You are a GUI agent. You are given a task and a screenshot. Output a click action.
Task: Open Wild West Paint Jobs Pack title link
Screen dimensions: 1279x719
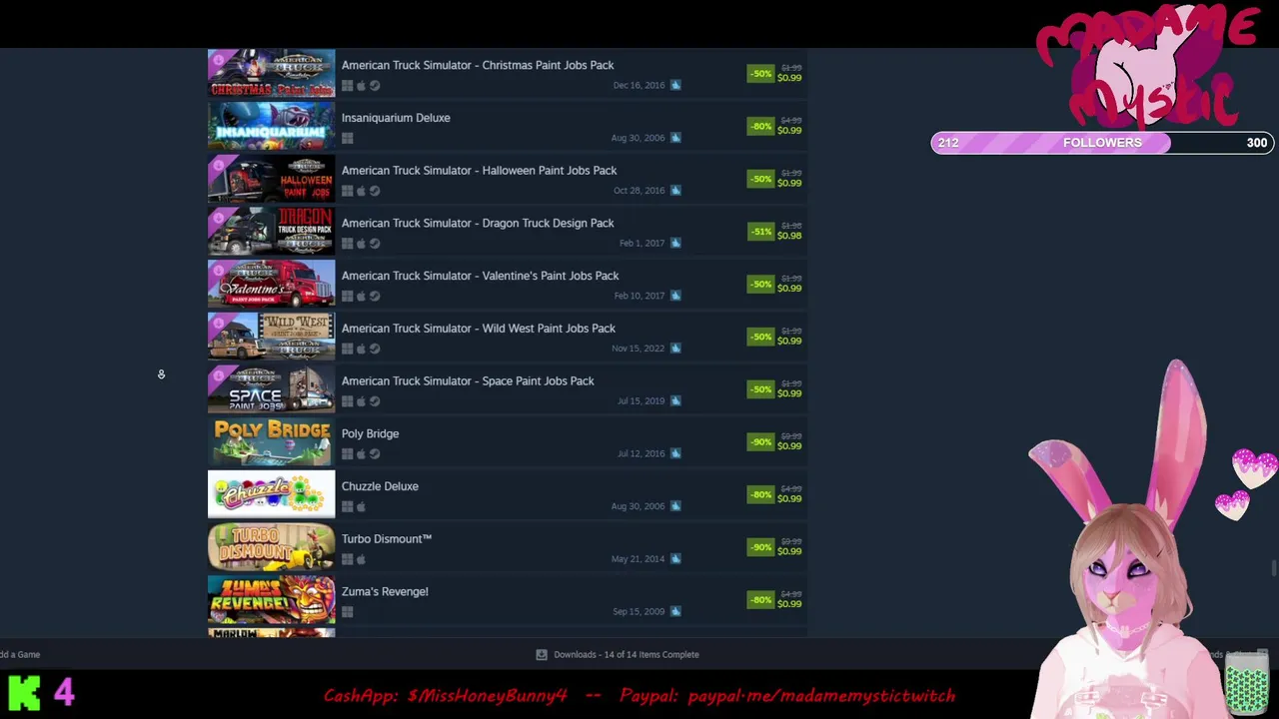pyautogui.click(x=479, y=329)
